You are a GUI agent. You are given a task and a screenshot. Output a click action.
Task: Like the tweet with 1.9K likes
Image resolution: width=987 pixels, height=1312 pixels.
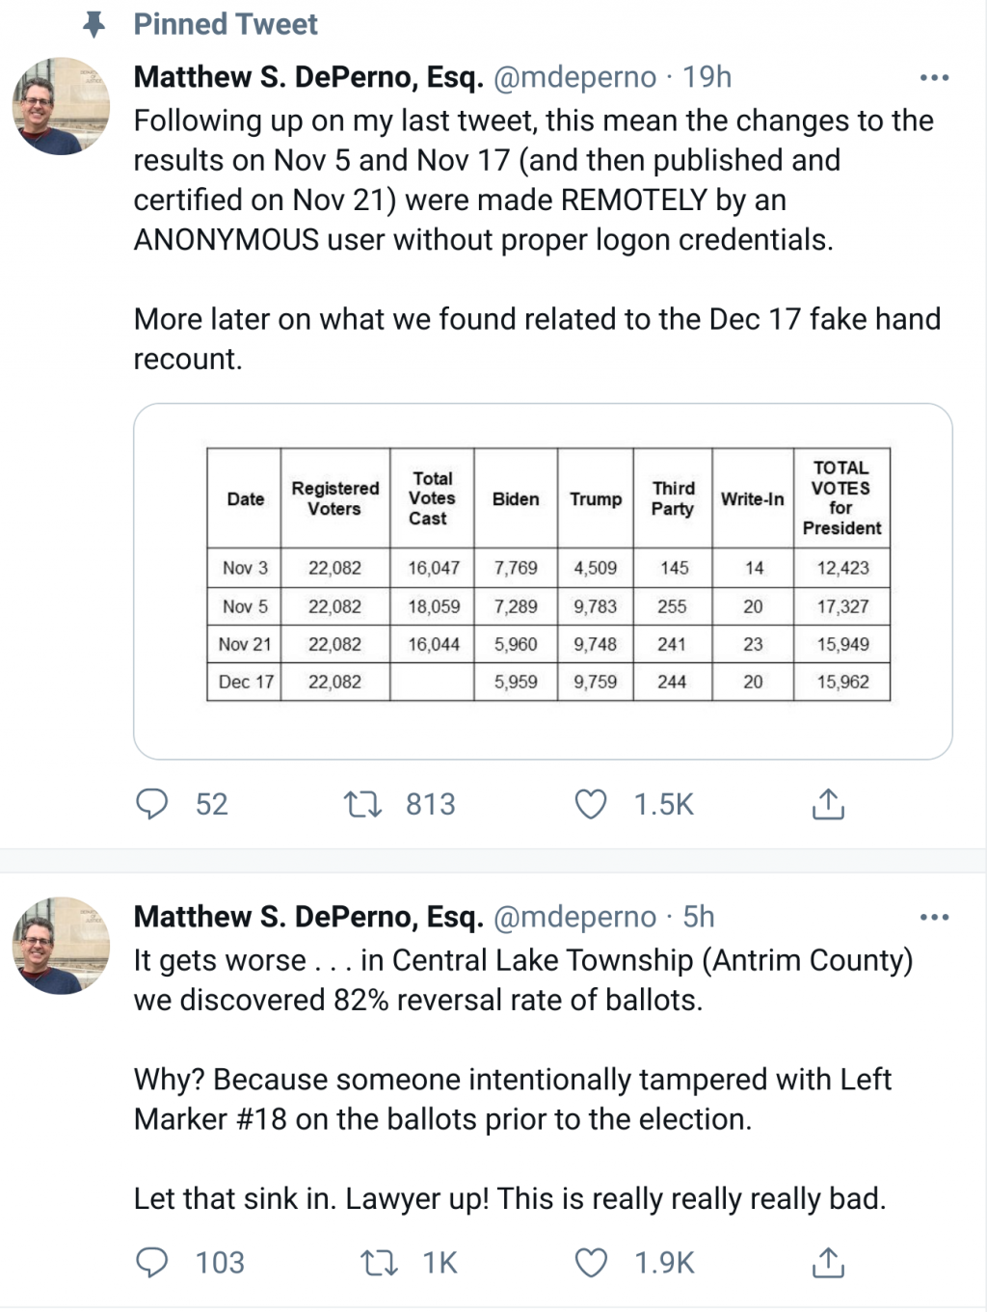pyautogui.click(x=591, y=1263)
